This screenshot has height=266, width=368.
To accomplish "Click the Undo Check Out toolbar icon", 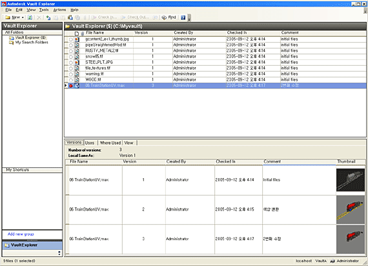I will (155, 17).
